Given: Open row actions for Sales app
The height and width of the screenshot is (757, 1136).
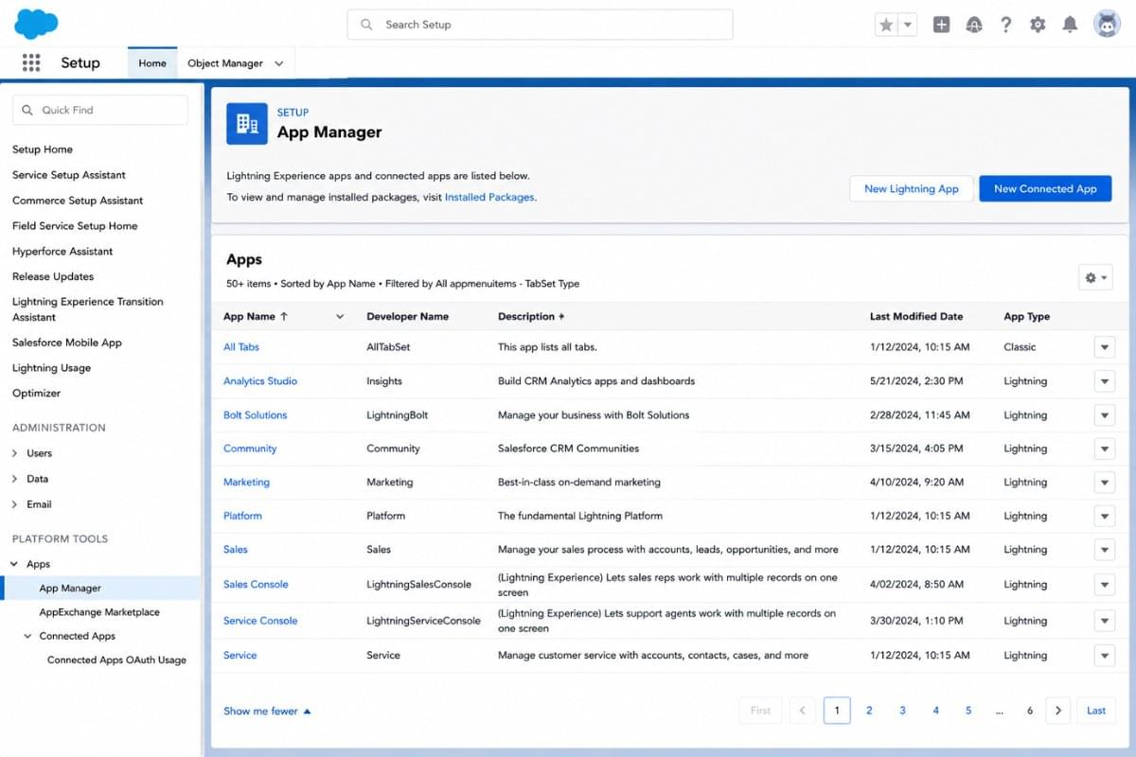Looking at the screenshot, I should 1104,550.
